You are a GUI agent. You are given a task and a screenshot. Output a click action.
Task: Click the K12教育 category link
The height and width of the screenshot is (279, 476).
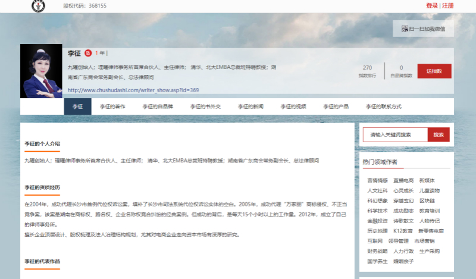[x=403, y=231]
